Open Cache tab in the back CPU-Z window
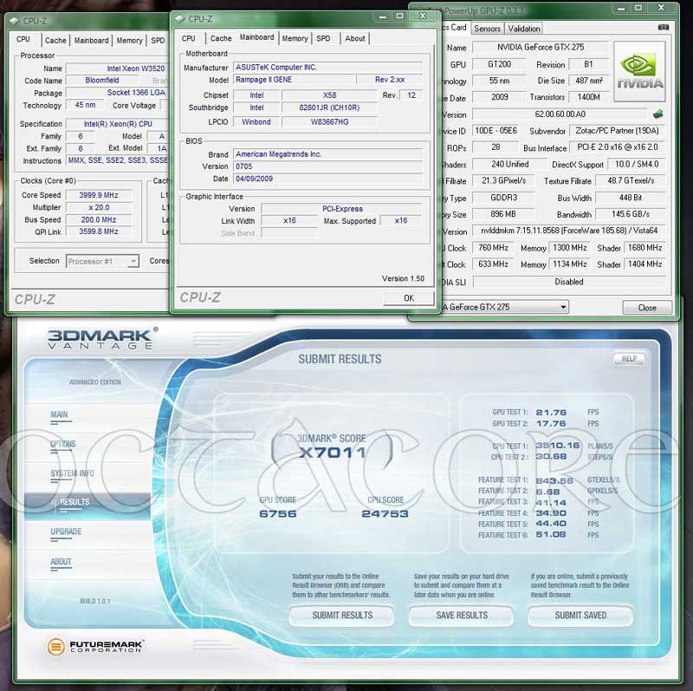Image resolution: width=693 pixels, height=691 pixels. coord(55,41)
